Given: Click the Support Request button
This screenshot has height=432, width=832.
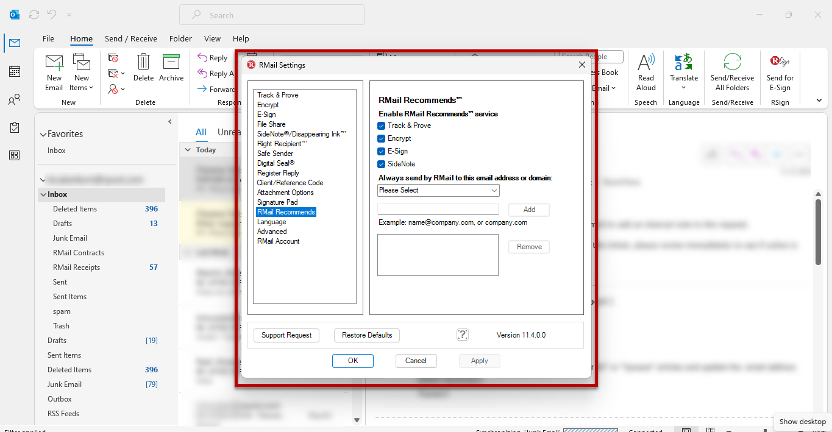Looking at the screenshot, I should click(x=286, y=335).
